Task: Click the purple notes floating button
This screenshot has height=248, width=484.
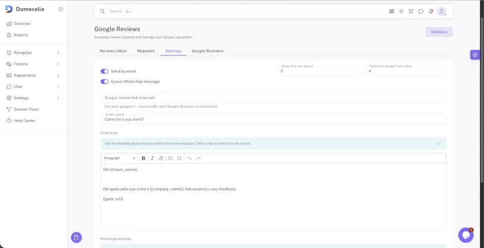Action: point(76,237)
